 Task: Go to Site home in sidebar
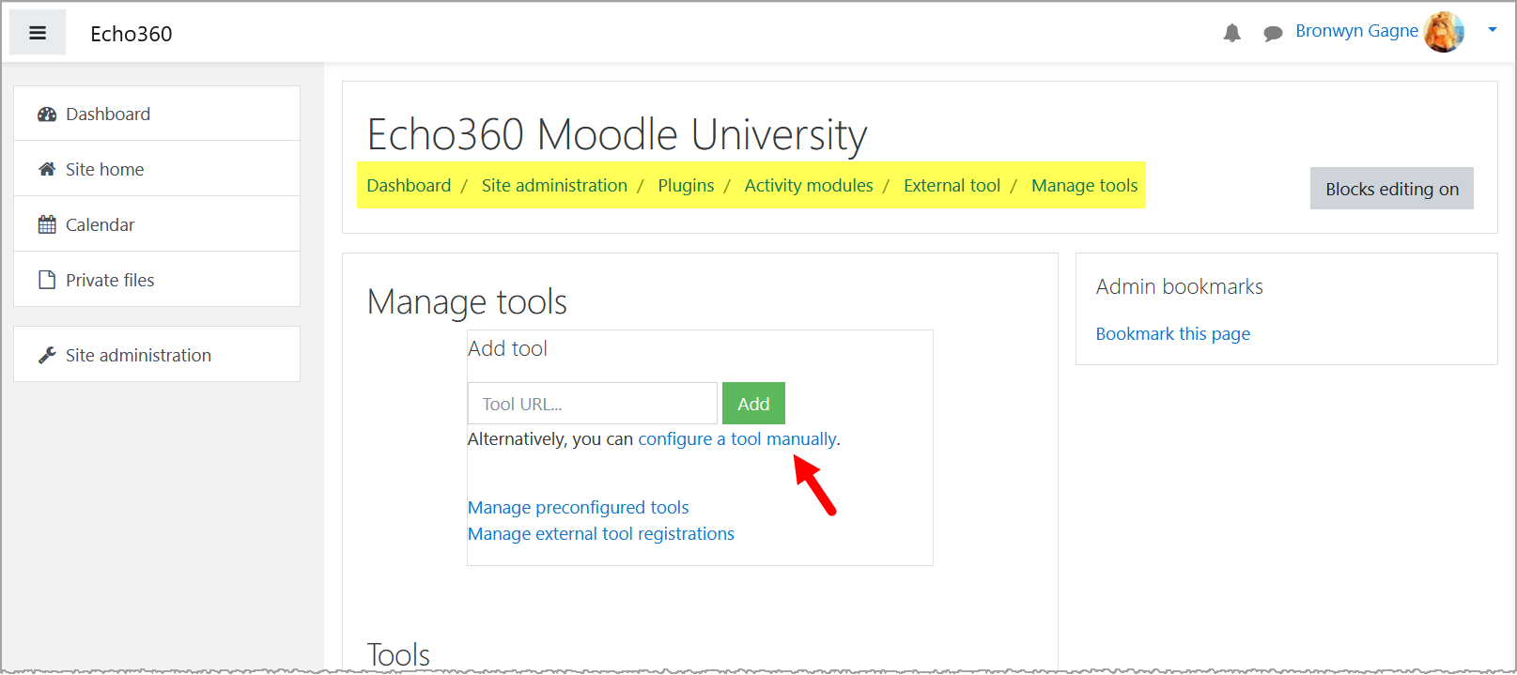(157, 169)
